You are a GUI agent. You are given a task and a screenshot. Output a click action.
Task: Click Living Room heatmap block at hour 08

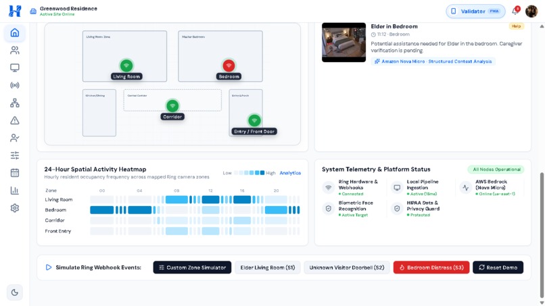pos(176,200)
